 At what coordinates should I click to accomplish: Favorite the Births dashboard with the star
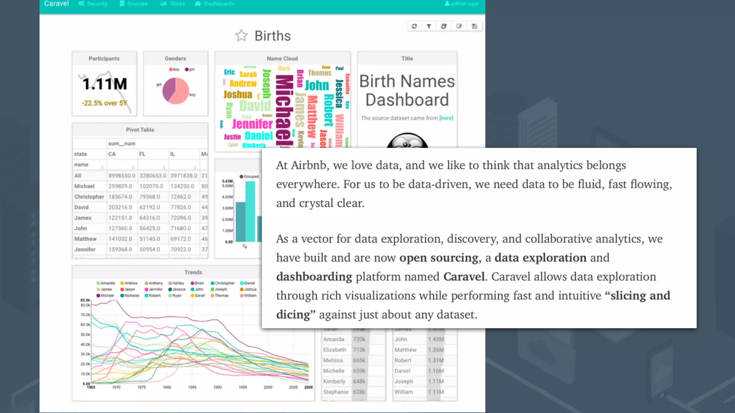(x=242, y=35)
